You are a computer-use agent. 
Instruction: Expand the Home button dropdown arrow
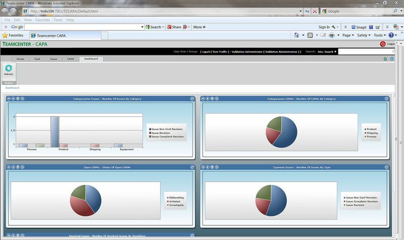point(303,35)
